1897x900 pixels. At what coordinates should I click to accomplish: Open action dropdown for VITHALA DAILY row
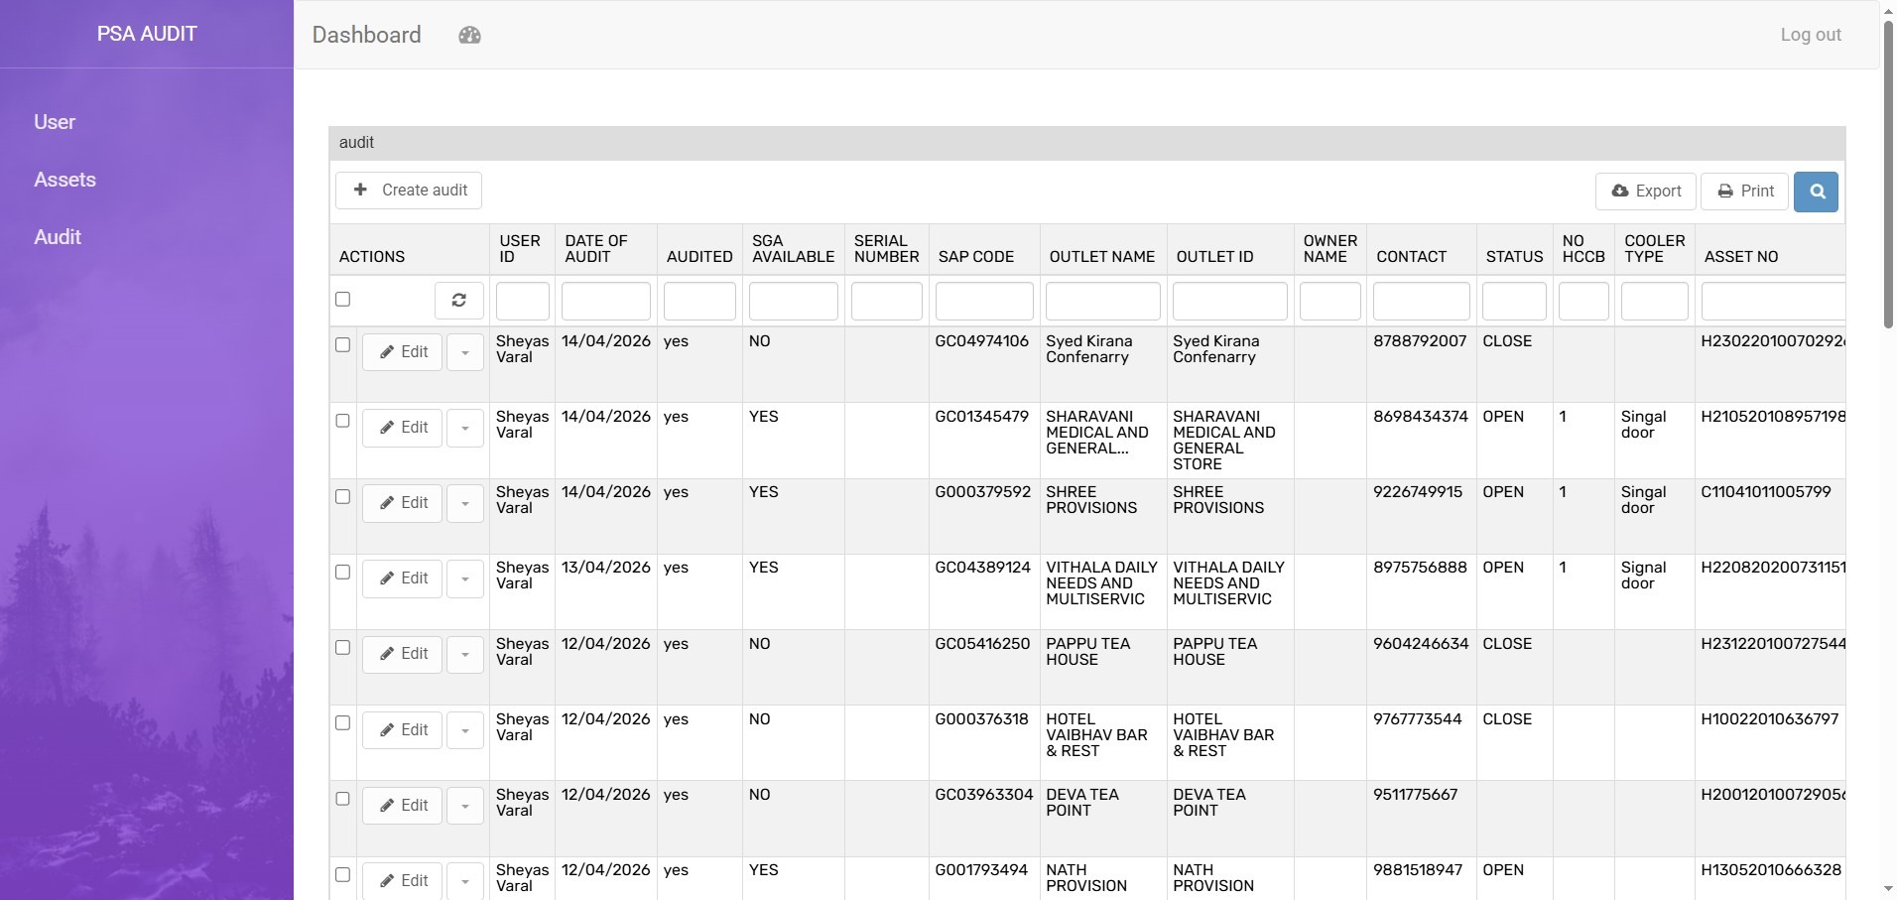(x=465, y=579)
